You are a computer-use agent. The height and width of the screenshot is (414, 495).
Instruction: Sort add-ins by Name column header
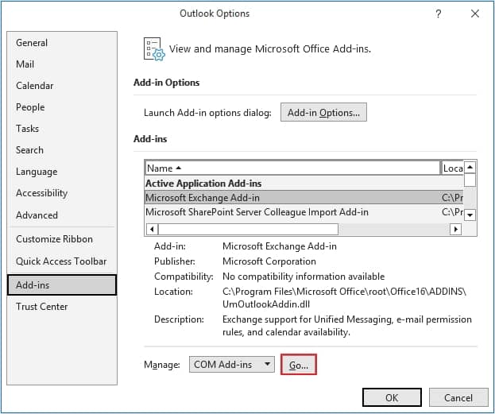[292, 168]
